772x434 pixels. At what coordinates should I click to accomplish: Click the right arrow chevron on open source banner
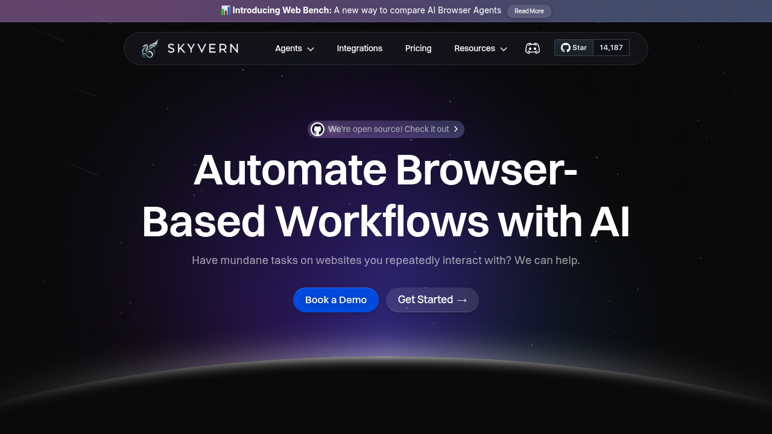(457, 129)
